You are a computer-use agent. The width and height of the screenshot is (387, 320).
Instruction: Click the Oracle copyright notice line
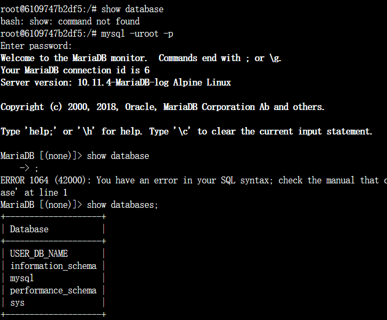coord(162,107)
